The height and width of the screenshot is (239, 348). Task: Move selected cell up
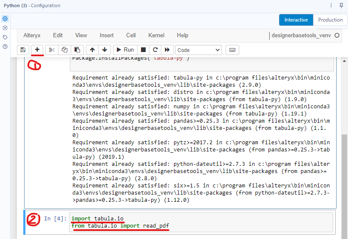click(x=92, y=50)
